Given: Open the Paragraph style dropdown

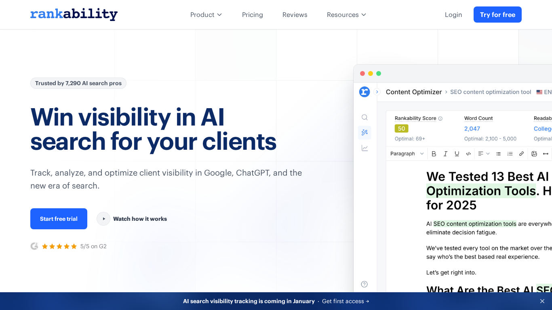Looking at the screenshot, I should pos(407,153).
